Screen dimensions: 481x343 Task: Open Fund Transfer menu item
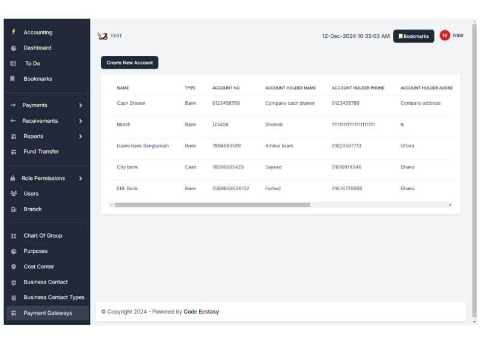pos(41,152)
